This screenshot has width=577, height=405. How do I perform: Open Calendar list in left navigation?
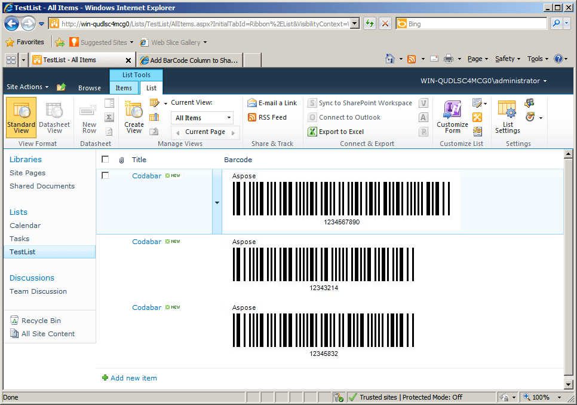25,226
